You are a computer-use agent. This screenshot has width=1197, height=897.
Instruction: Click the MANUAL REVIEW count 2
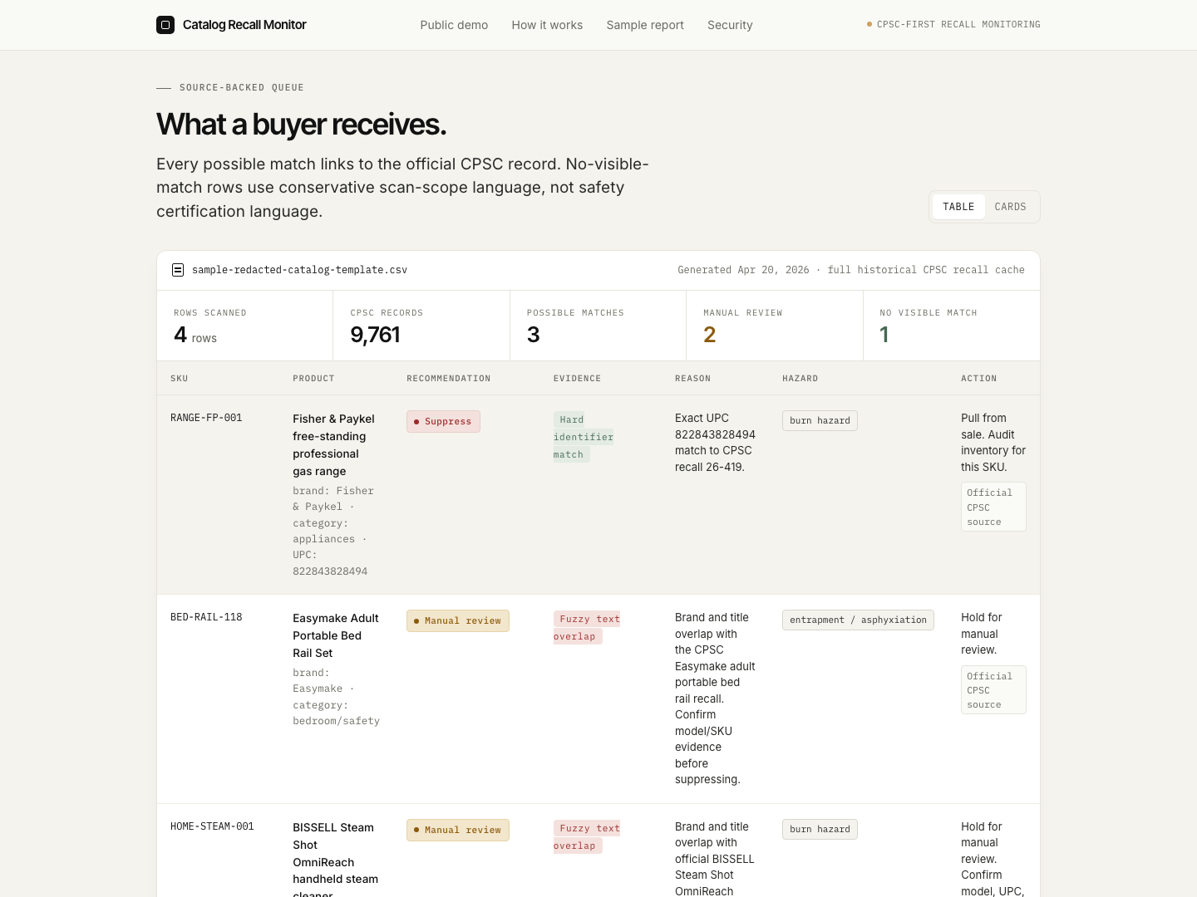(710, 335)
